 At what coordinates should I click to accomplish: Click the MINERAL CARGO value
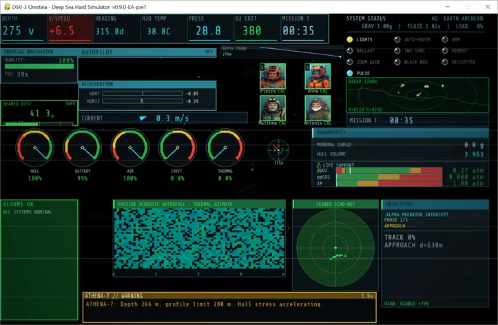coord(473,145)
